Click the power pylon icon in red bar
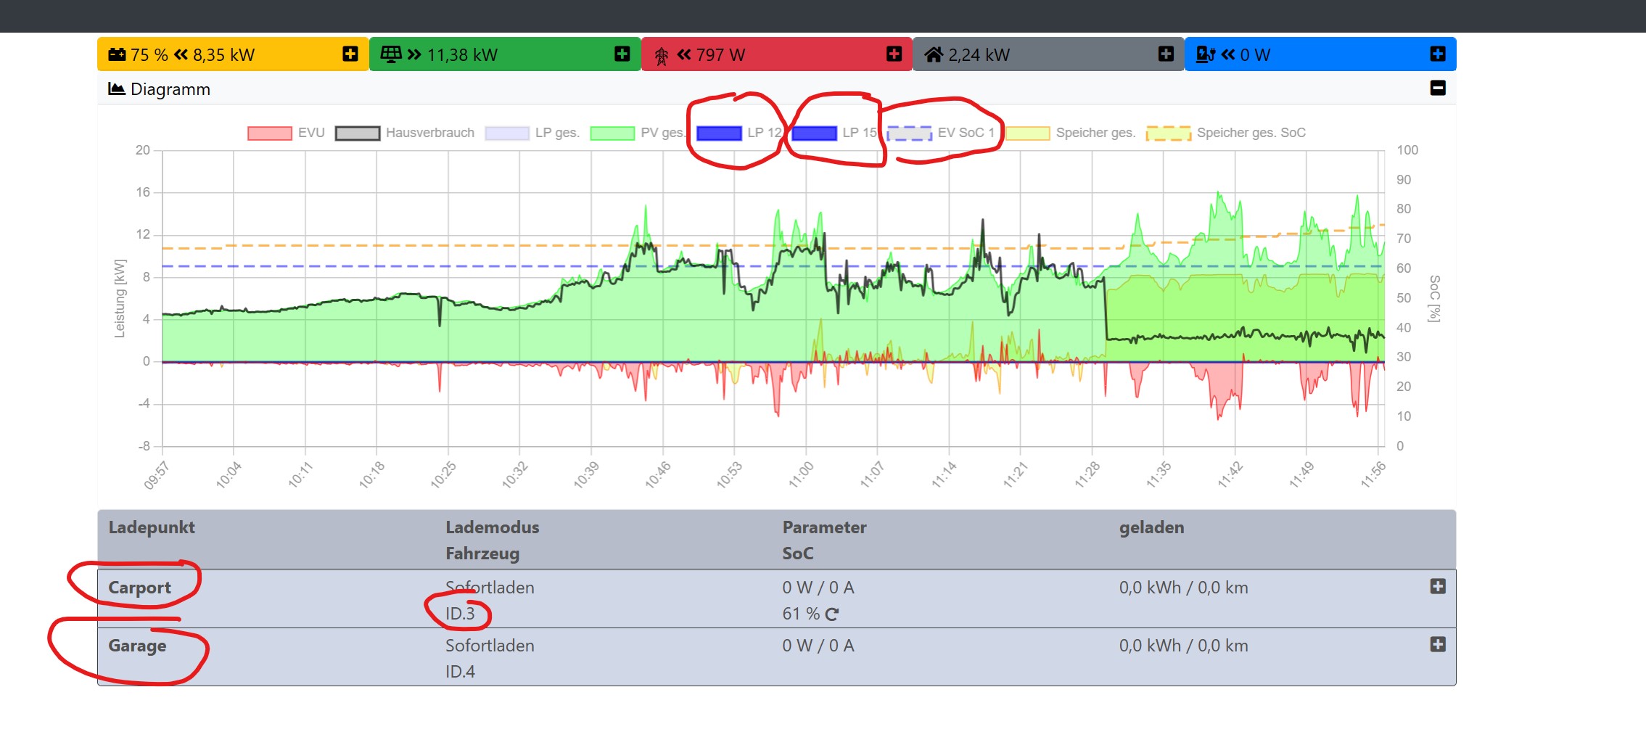1646x753 pixels. (x=661, y=56)
